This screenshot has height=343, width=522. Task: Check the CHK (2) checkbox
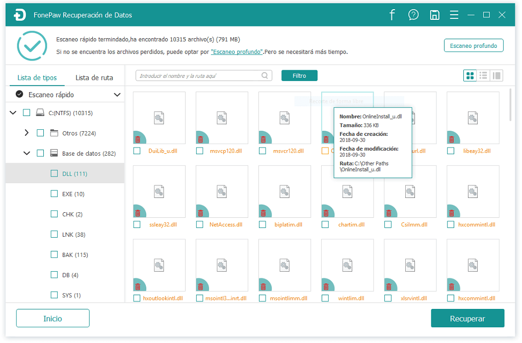click(54, 214)
